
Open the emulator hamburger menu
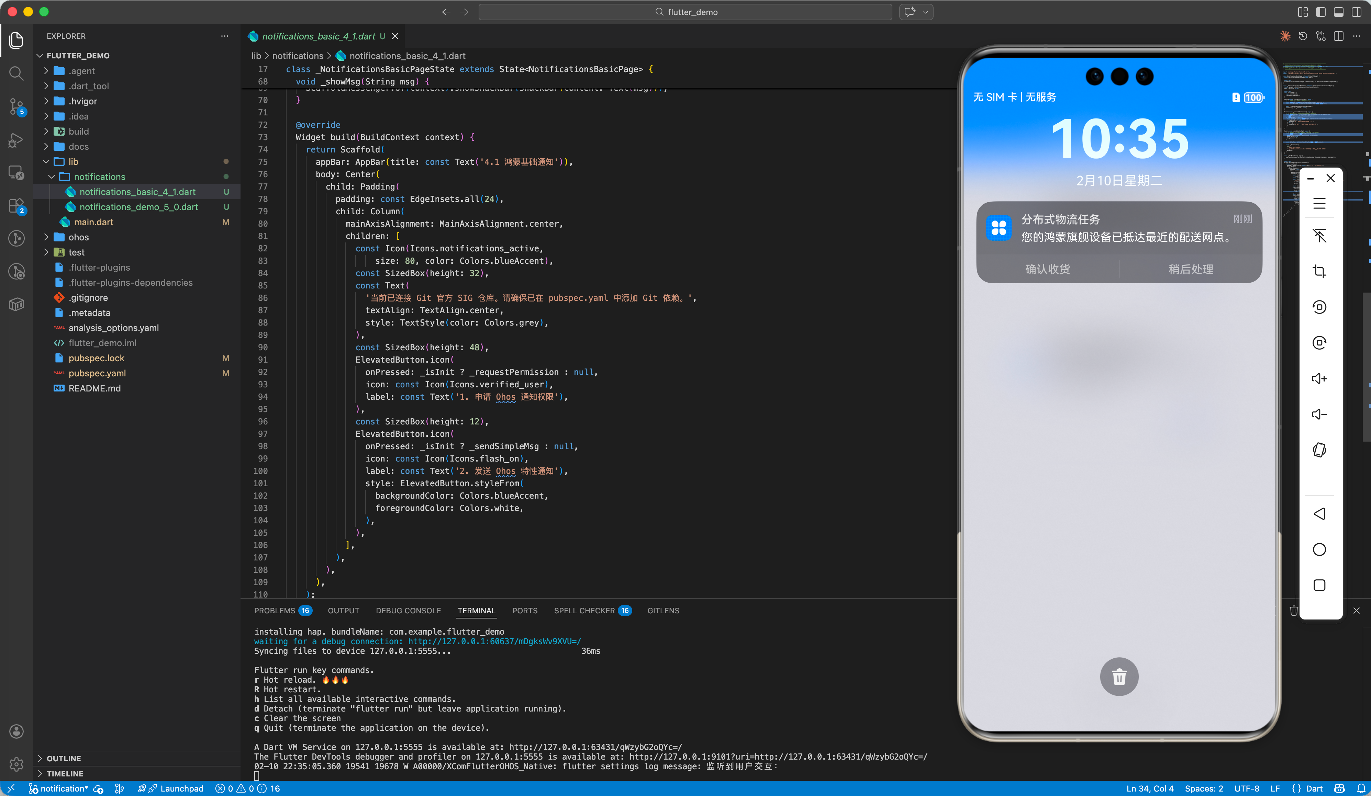[1319, 204]
